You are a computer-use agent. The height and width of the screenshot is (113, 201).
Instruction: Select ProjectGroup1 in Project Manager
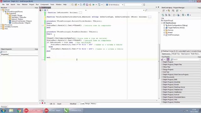[168, 21]
